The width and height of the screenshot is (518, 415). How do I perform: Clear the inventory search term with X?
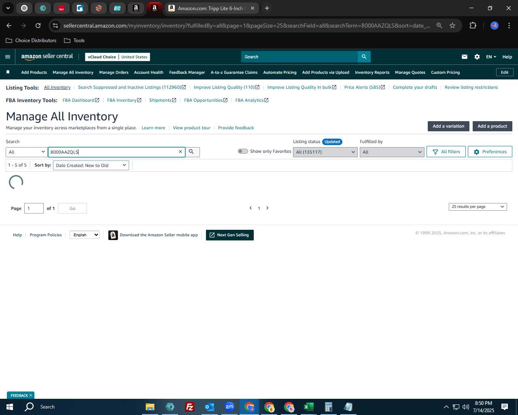pos(180,152)
